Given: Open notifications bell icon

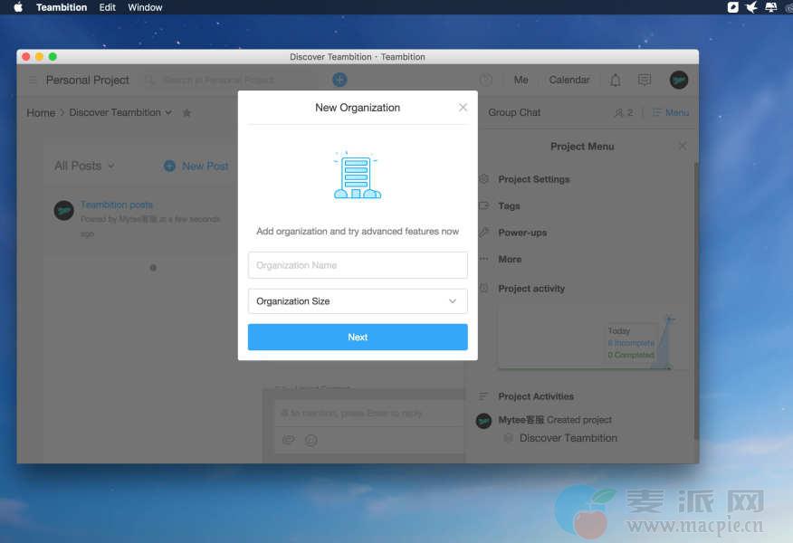Looking at the screenshot, I should (616, 80).
